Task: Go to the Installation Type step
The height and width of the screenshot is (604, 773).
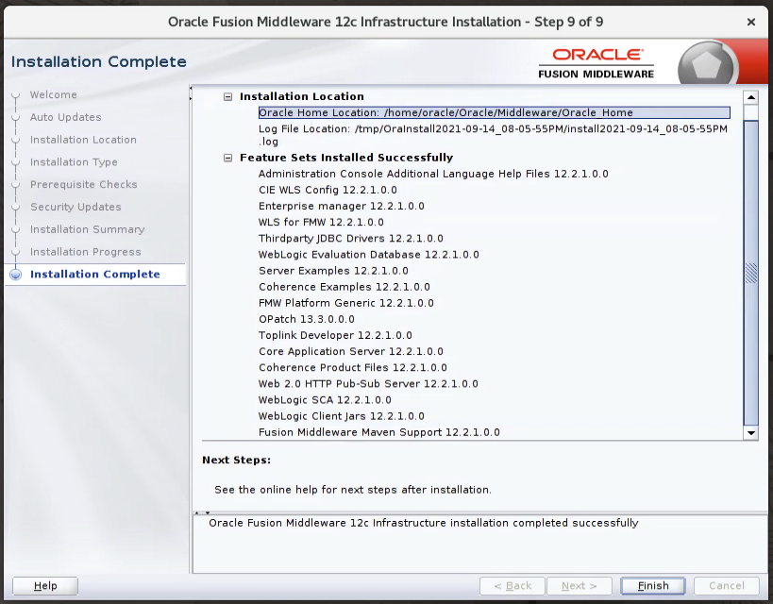Action: pos(74,162)
